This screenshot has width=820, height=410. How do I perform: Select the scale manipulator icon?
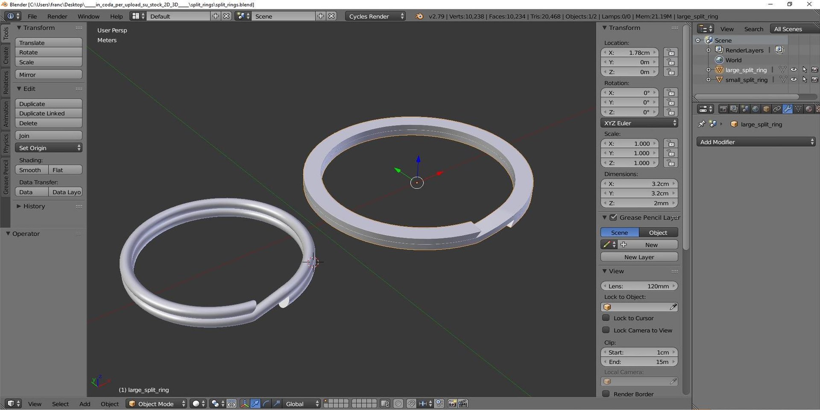pyautogui.click(x=277, y=404)
